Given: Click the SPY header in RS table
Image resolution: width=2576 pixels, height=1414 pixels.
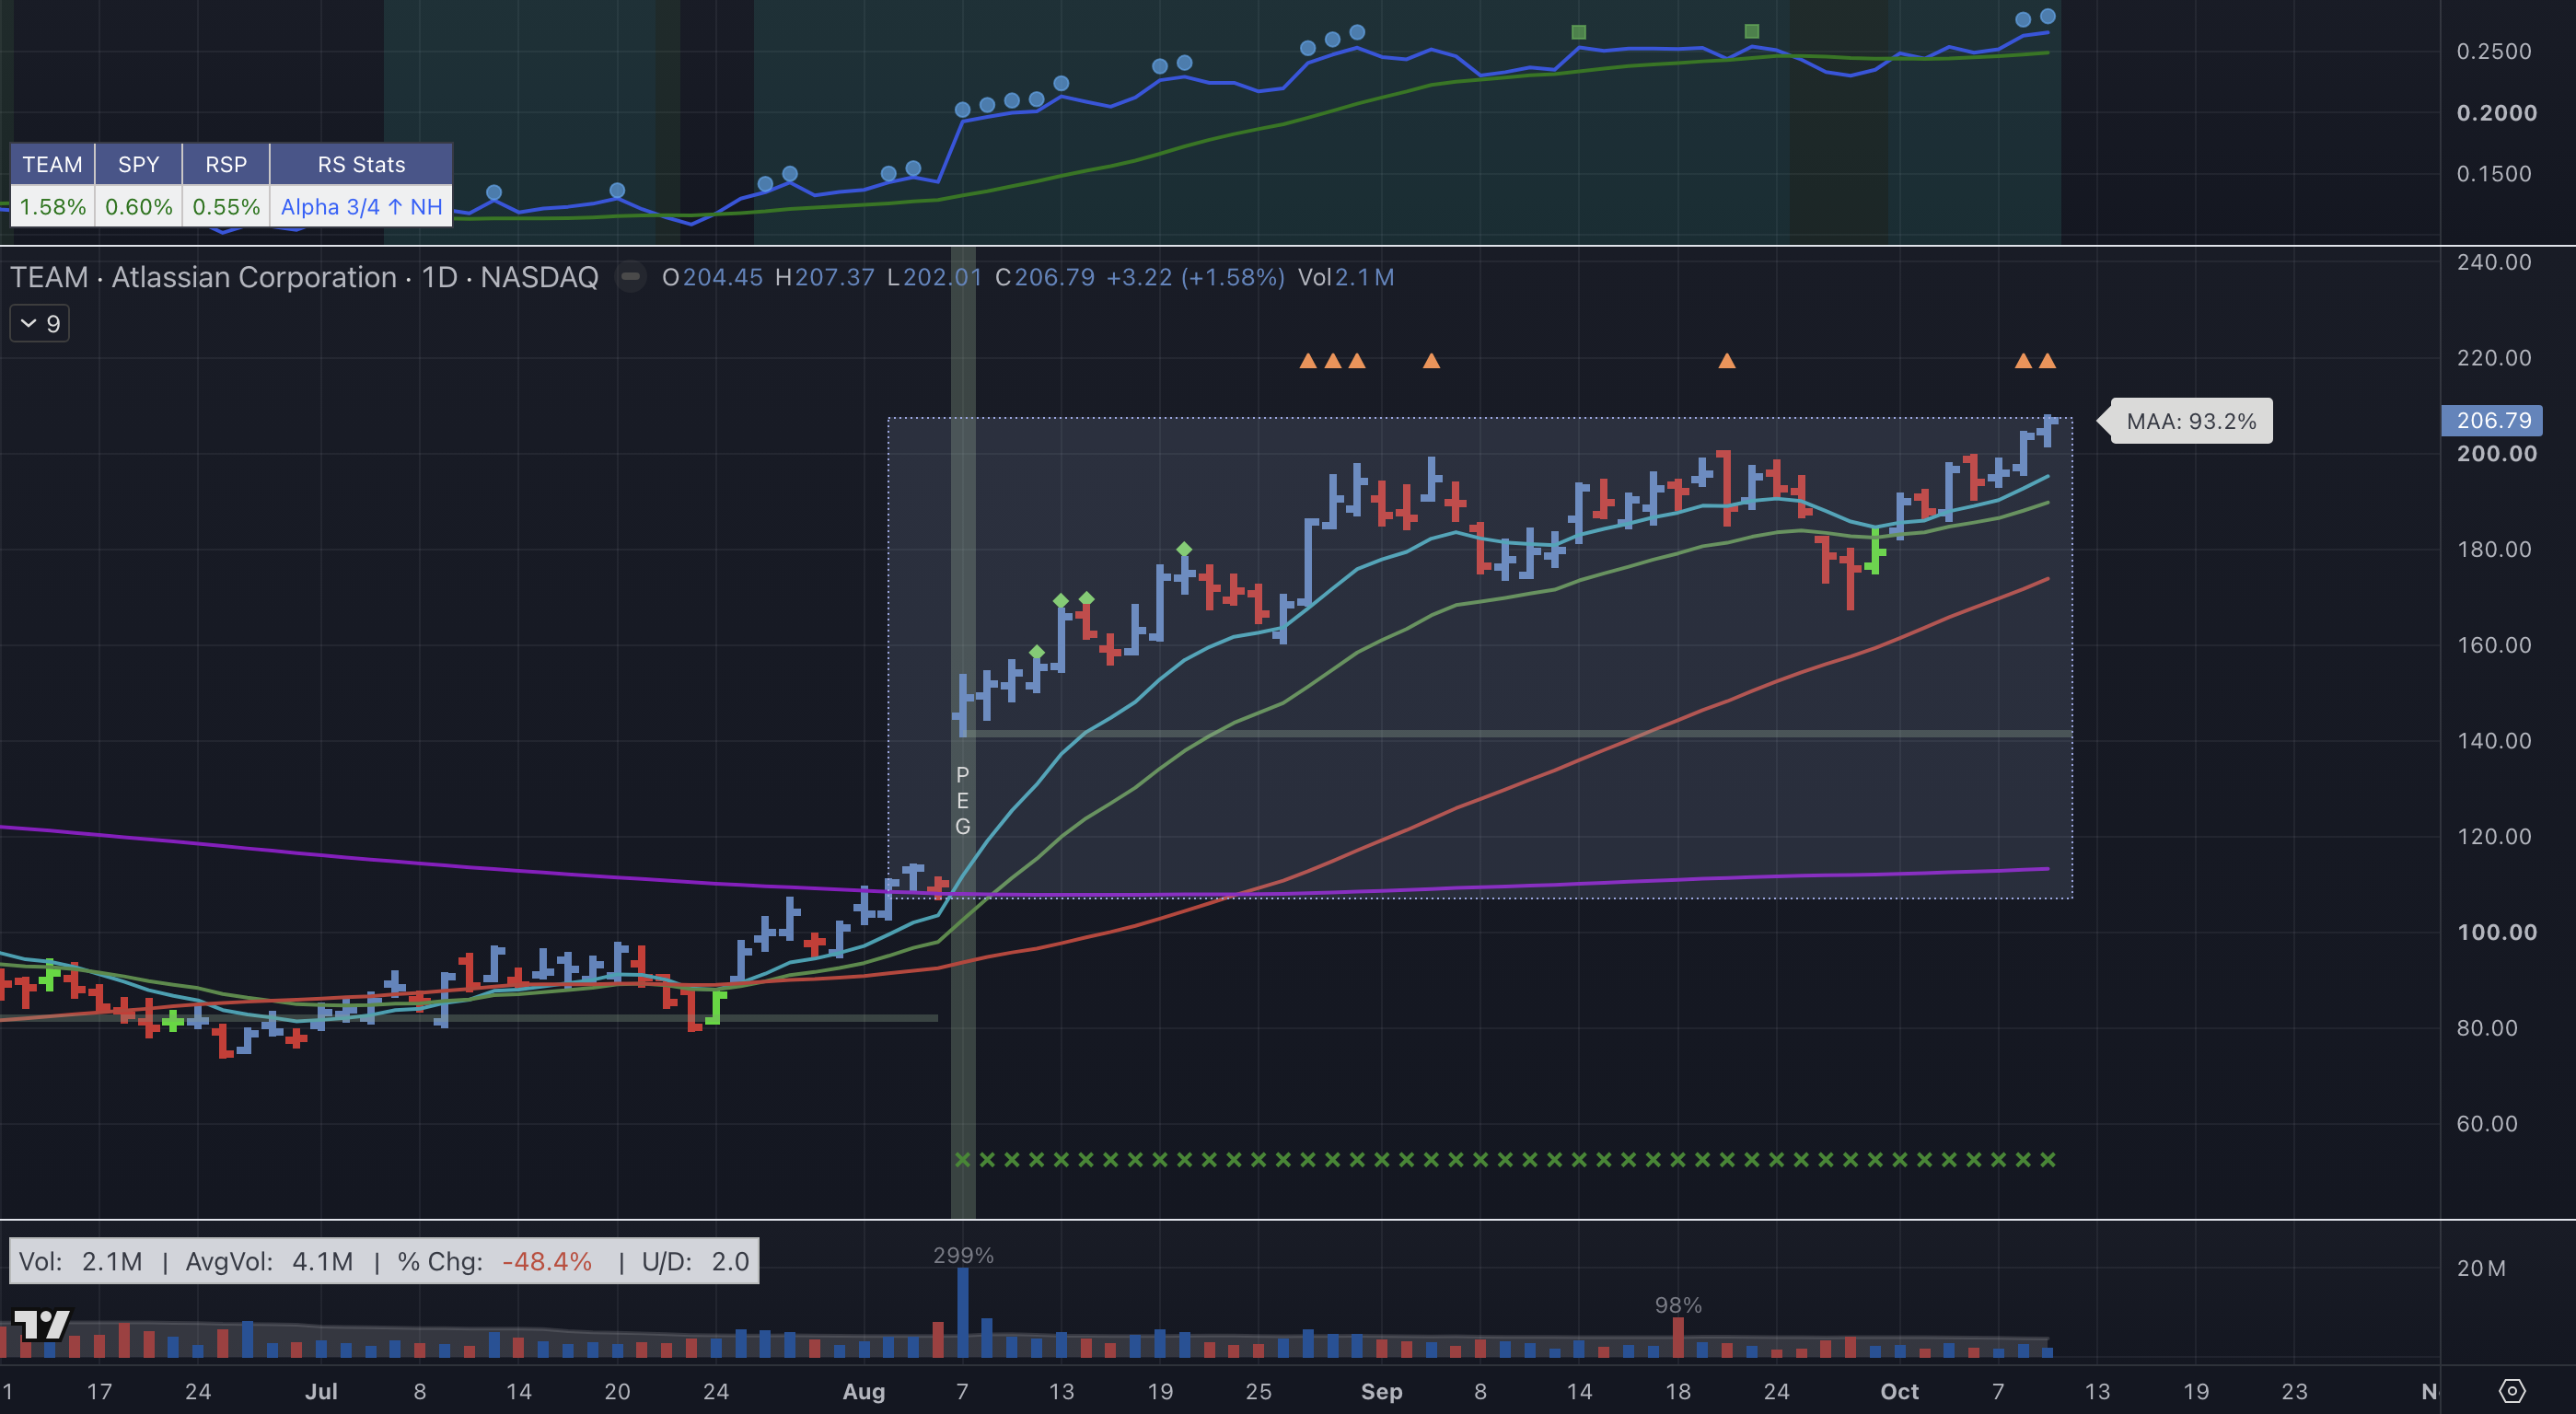Looking at the screenshot, I should pos(138,164).
